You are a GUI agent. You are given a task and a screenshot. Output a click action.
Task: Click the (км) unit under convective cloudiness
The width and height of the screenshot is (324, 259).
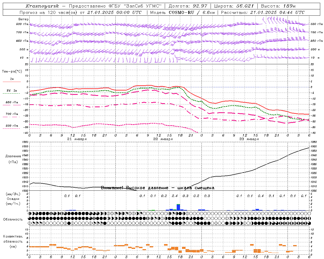click(x=13, y=246)
